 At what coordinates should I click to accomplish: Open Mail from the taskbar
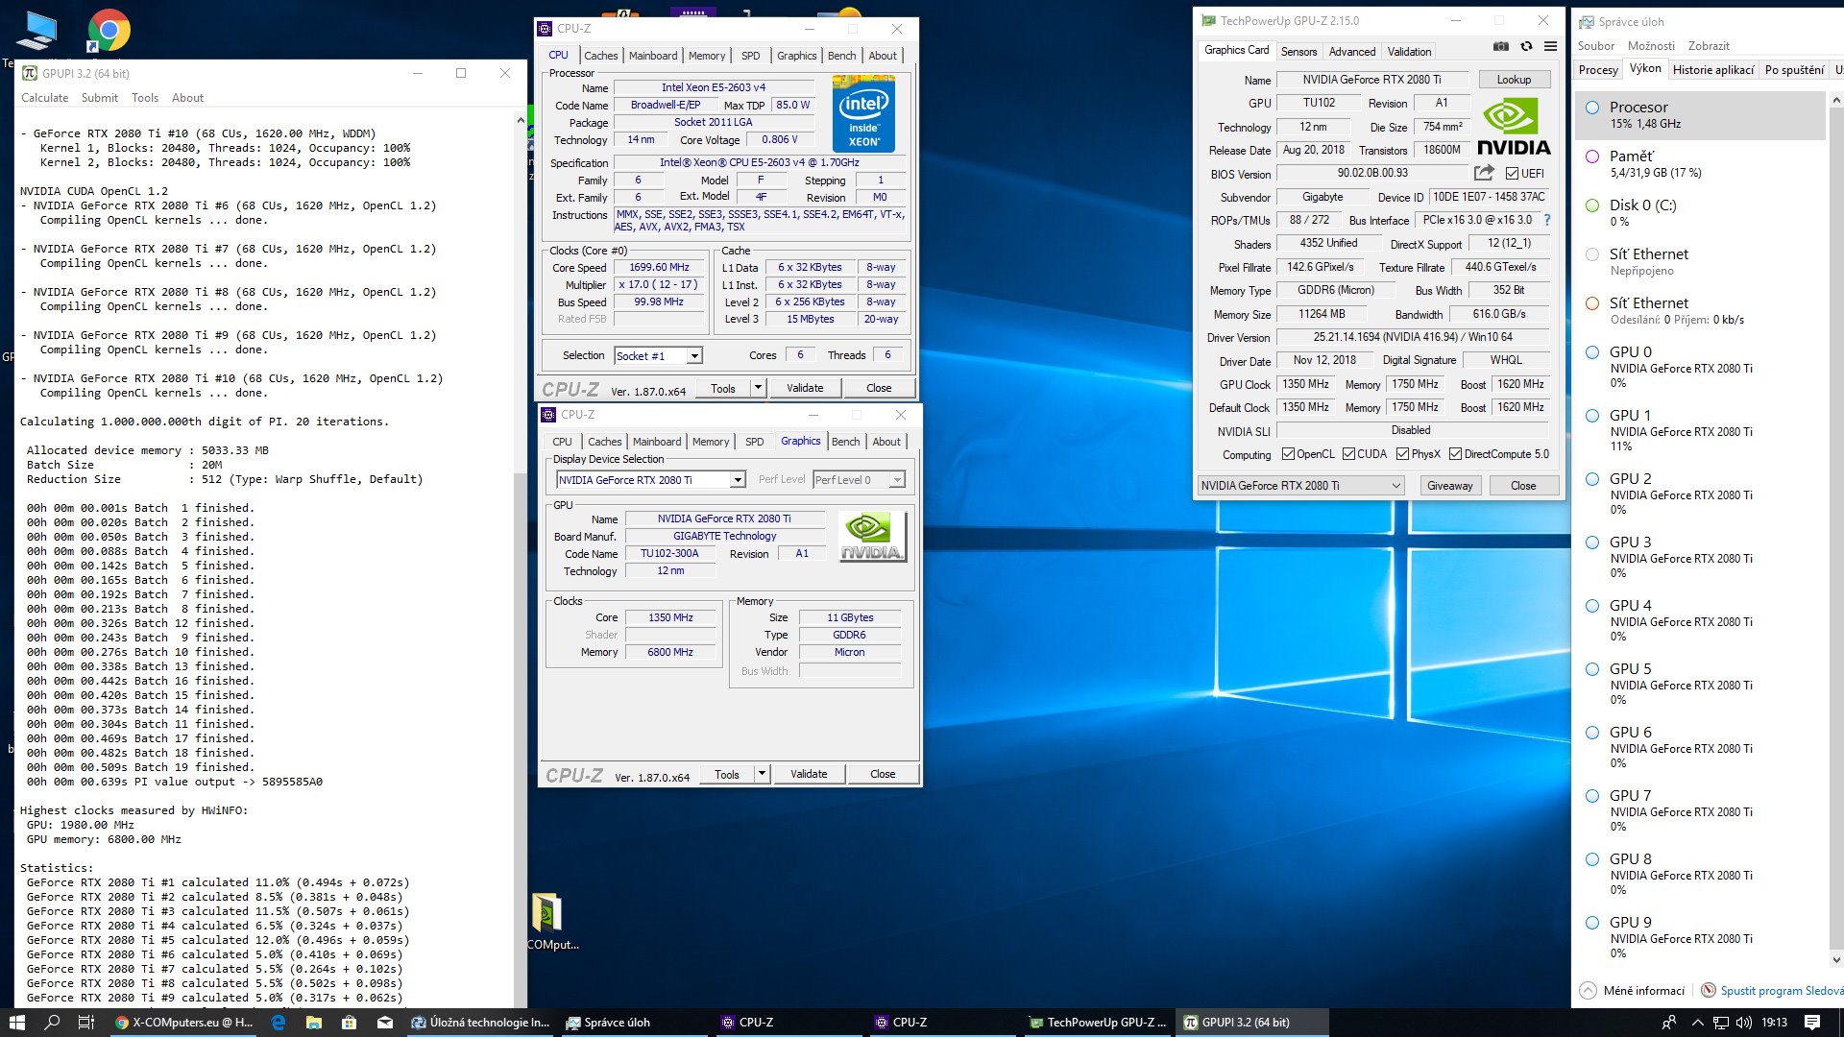pos(385,1023)
